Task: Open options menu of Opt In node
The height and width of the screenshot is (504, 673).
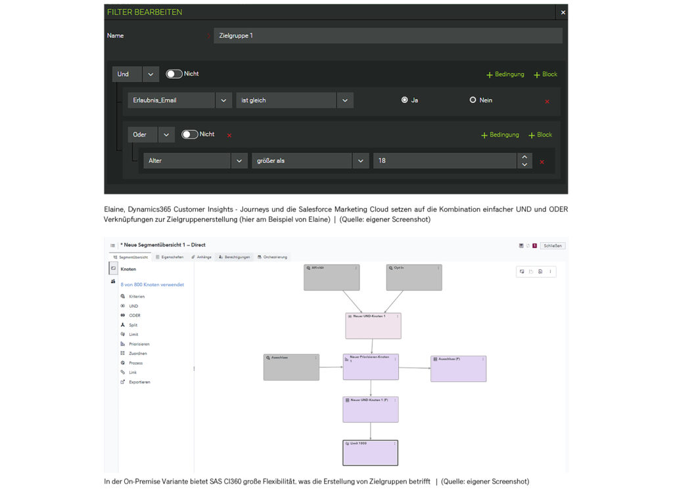Action: (438, 268)
